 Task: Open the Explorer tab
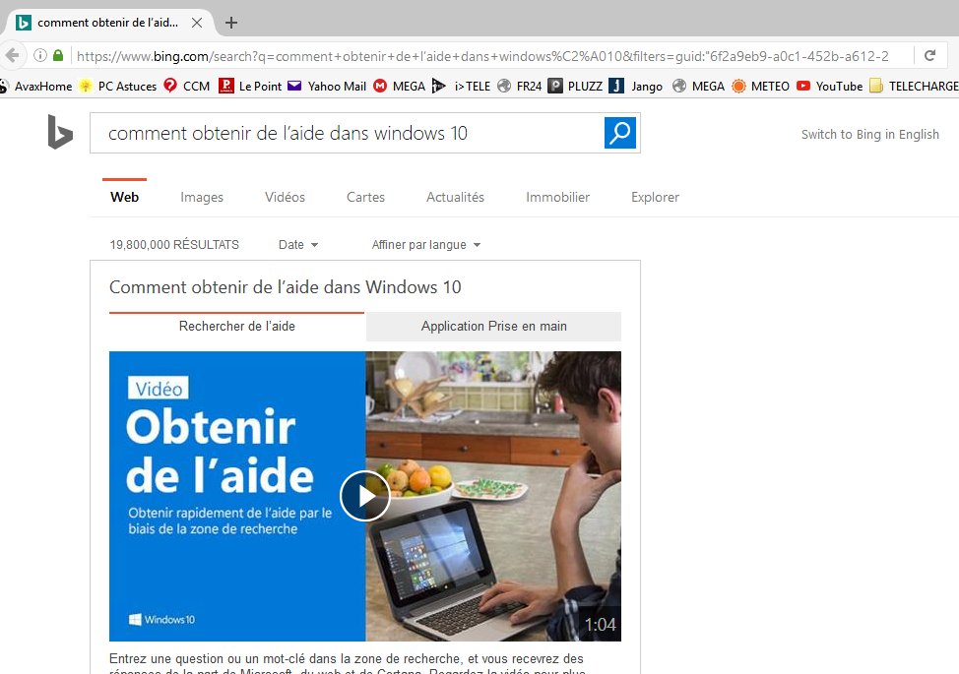point(655,197)
